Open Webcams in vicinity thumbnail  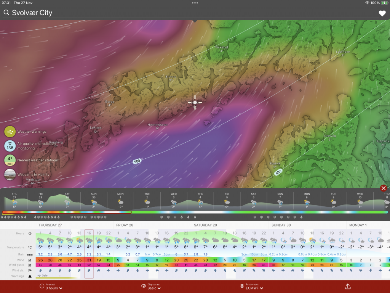pyautogui.click(x=10, y=175)
